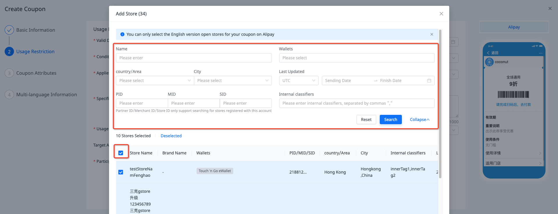Click the three-dot menu in phone preview
Screen dimensions: 558x214
(x=540, y=53)
